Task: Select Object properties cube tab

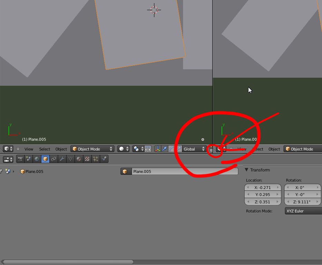Action: pyautogui.click(x=46, y=159)
